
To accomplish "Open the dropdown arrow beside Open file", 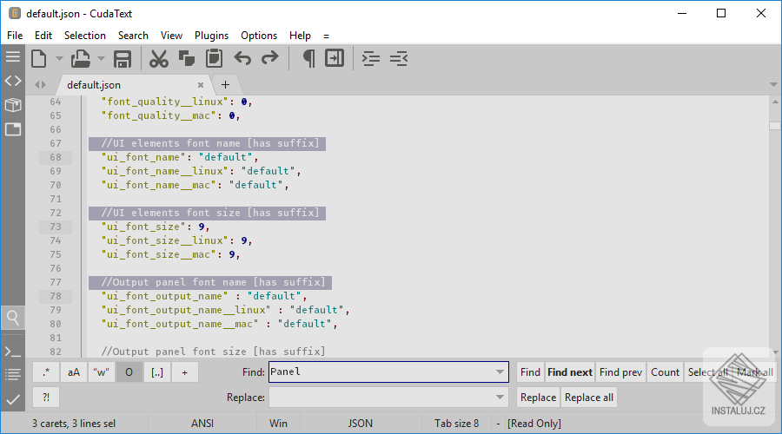I will pyautogui.click(x=101, y=59).
